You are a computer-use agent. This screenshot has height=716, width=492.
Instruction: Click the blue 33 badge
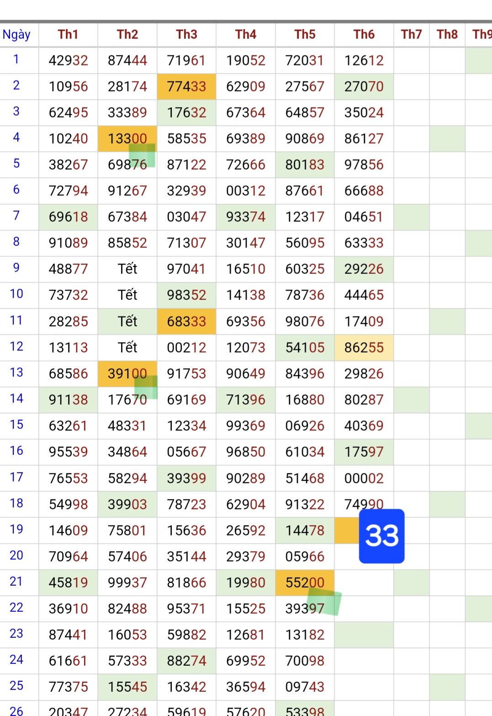(x=381, y=535)
